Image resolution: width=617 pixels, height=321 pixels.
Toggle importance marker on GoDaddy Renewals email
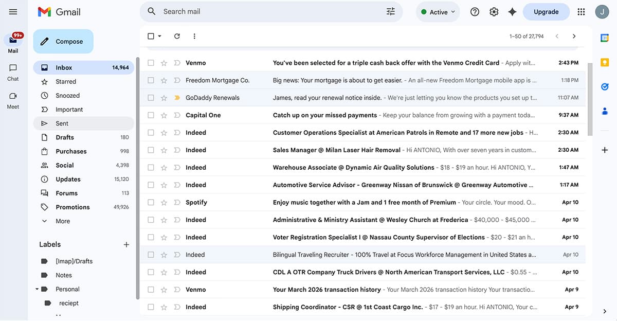[177, 98]
